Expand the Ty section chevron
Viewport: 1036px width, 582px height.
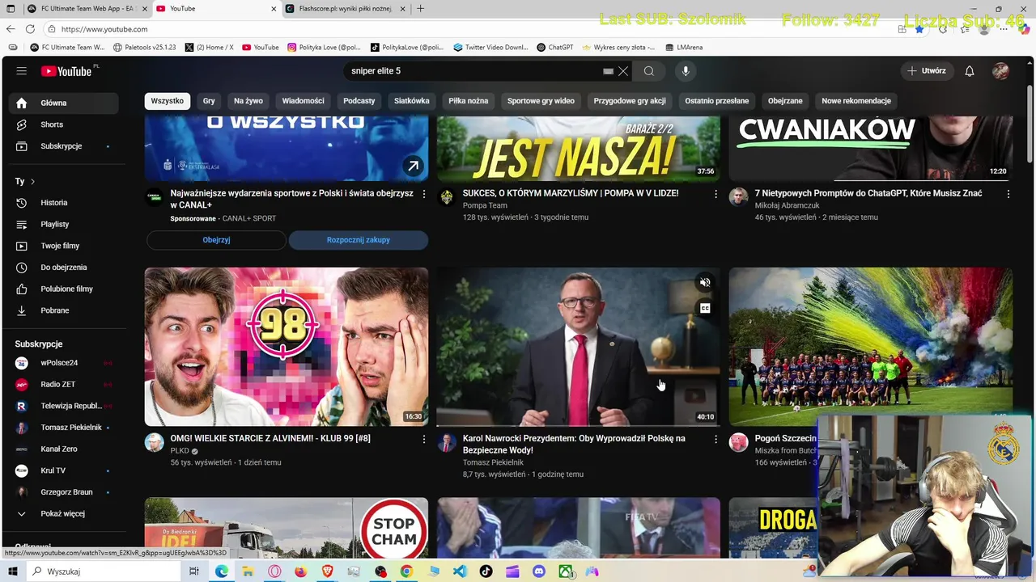point(32,182)
